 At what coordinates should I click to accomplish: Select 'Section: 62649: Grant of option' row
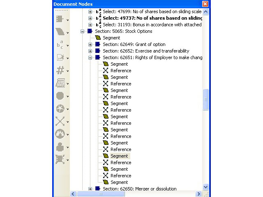[x=134, y=44]
